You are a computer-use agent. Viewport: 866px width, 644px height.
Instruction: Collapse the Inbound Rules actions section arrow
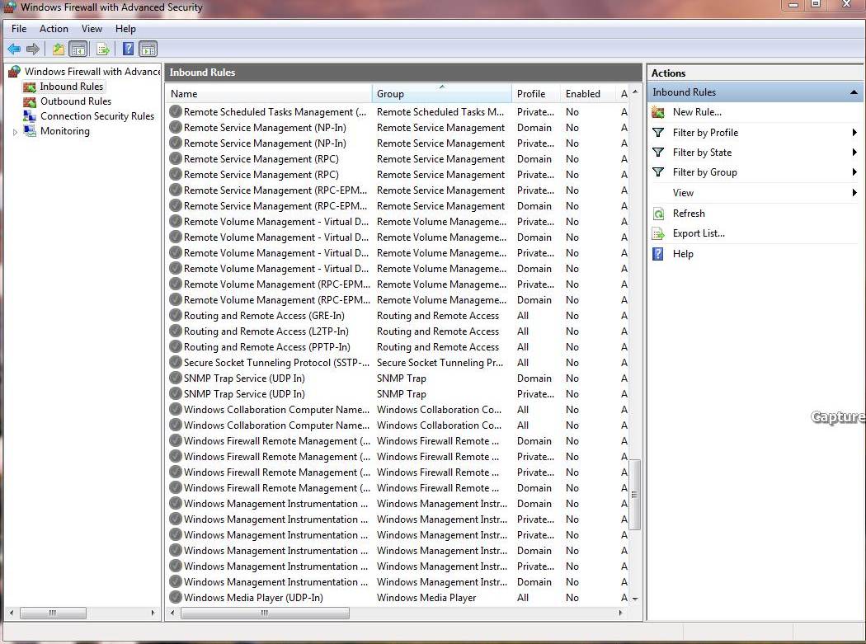[x=854, y=92]
